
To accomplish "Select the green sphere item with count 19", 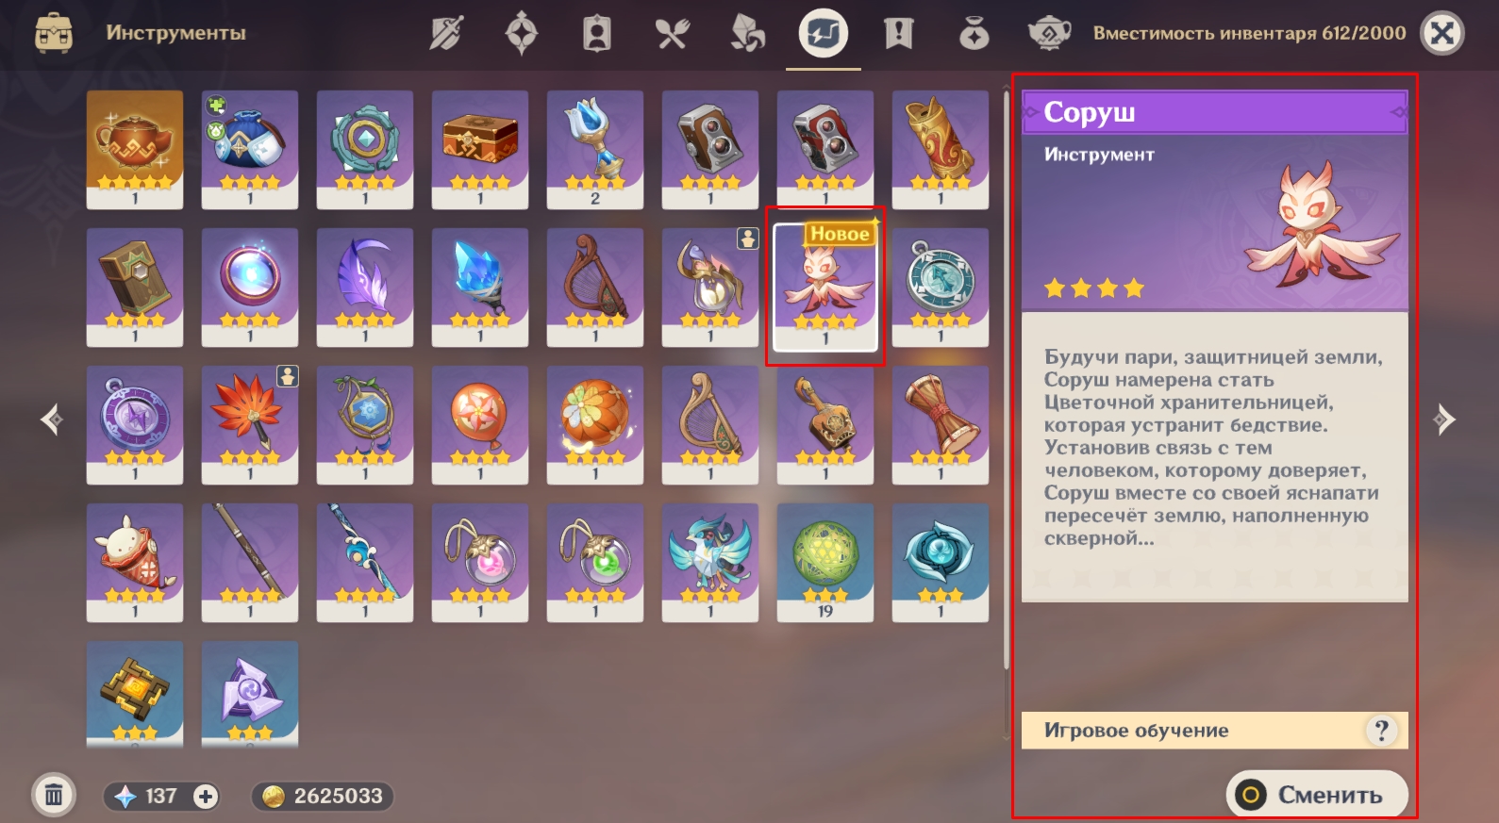I will tap(825, 563).
